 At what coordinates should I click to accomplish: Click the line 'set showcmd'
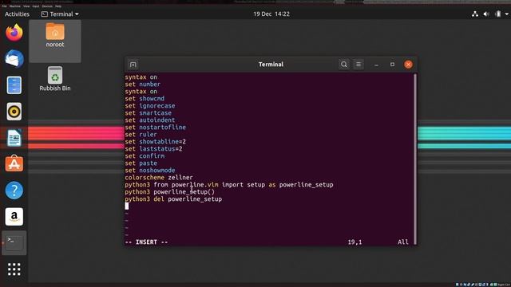coord(145,99)
